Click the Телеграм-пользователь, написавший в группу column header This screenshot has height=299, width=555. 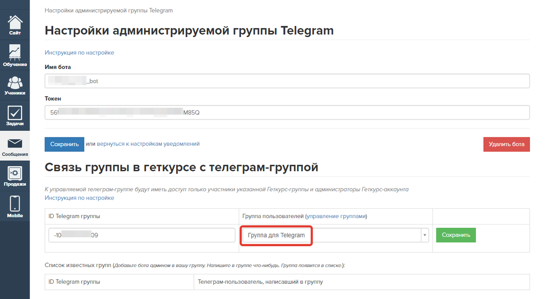[260, 281]
